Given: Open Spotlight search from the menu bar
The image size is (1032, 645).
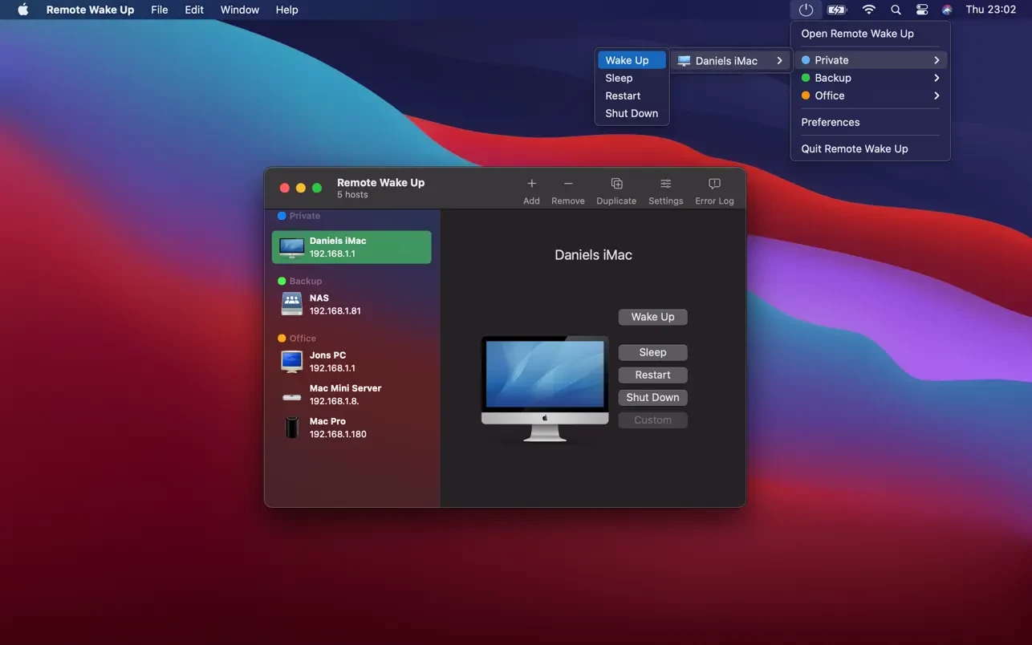Looking at the screenshot, I should (x=896, y=10).
